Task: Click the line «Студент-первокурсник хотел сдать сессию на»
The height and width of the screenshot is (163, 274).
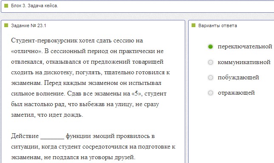Action: click(x=77, y=40)
